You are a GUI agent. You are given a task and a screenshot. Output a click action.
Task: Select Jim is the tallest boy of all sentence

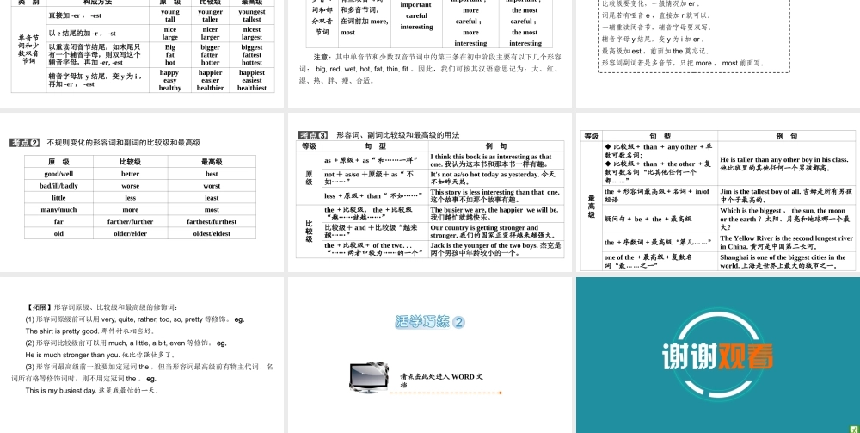tap(787, 195)
